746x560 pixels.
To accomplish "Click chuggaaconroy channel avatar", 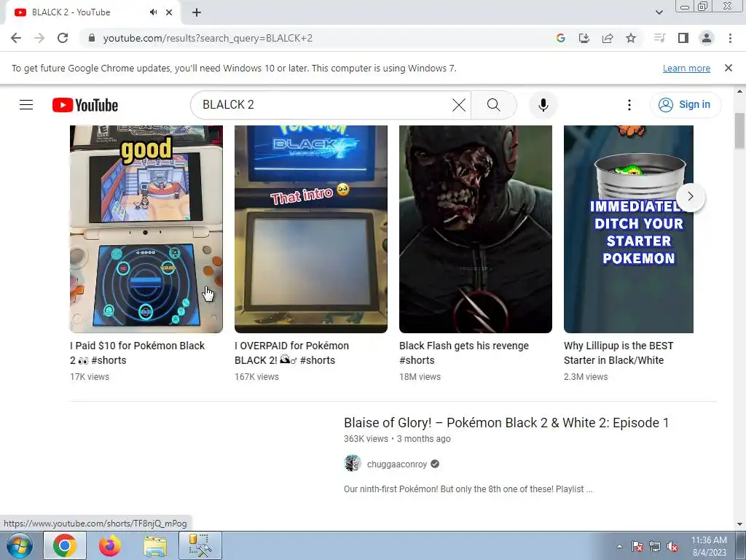I will click(353, 463).
